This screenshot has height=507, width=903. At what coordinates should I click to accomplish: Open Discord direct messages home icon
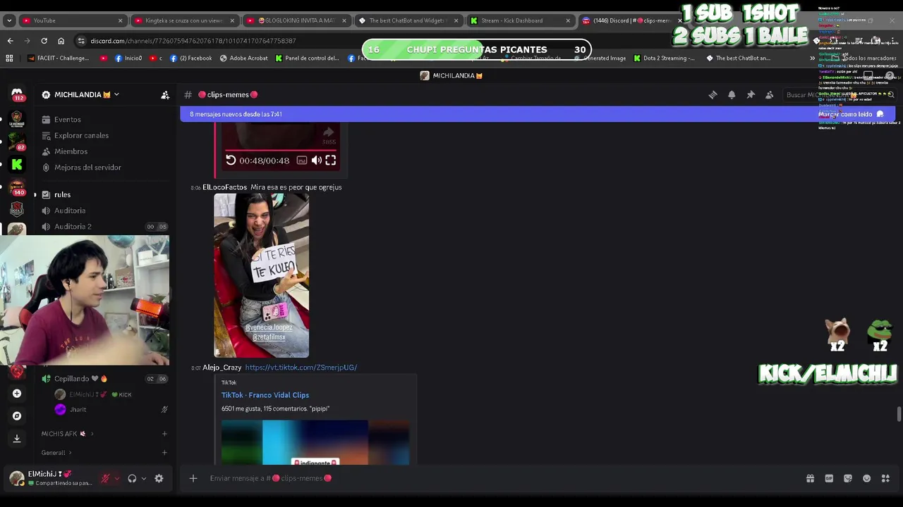coord(17,93)
